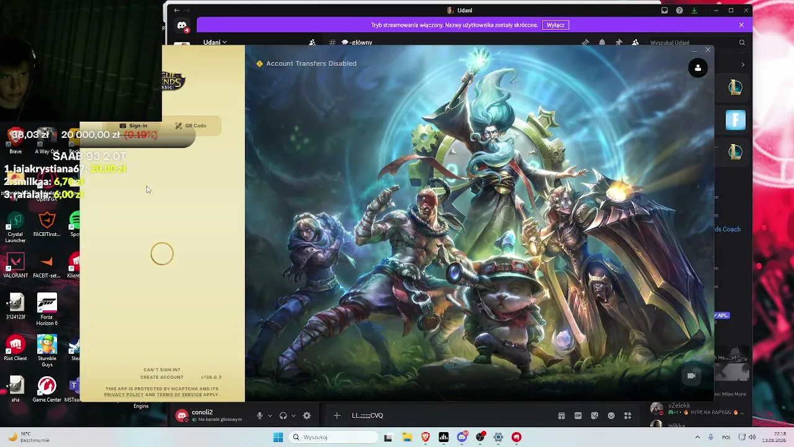Select the VALORANT desktop shortcut

coord(16,266)
